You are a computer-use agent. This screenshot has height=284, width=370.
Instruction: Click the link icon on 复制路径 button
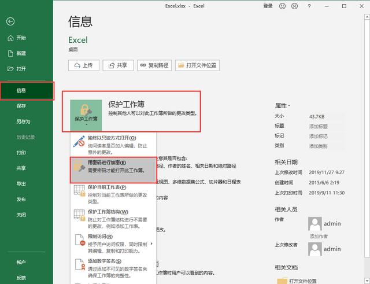(143, 65)
